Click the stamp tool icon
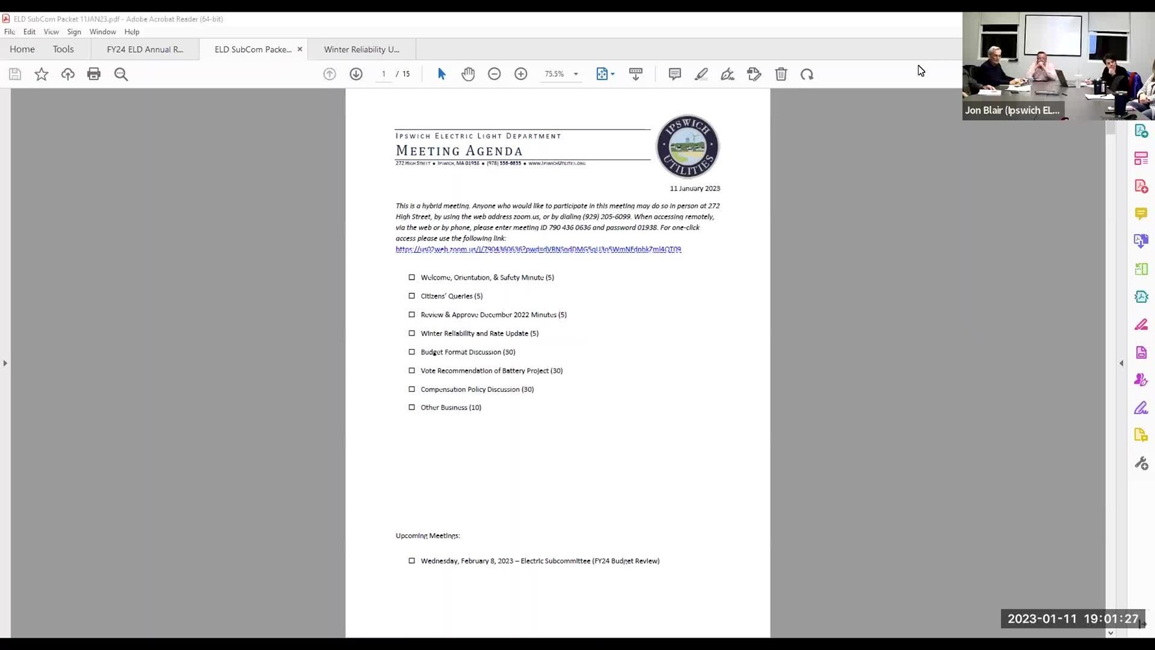Screen dimensions: 1155x650 (754, 74)
